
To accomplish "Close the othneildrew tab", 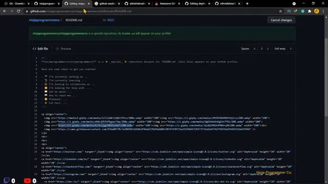I will point(239,4).
